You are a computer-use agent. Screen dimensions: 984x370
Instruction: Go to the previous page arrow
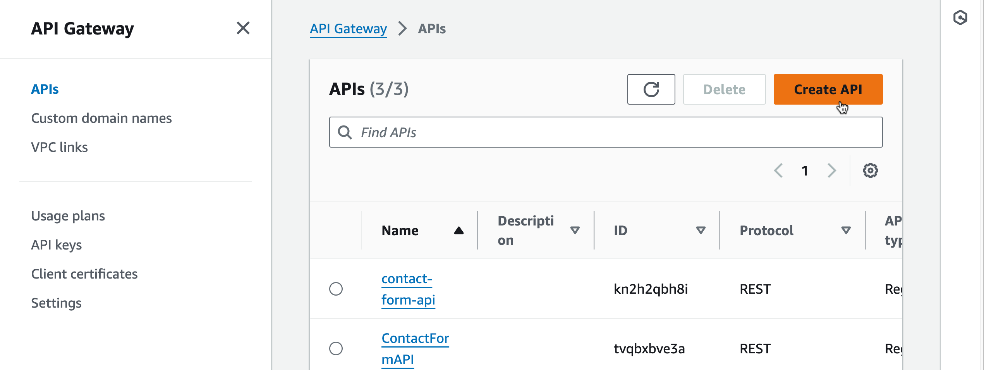coord(778,170)
